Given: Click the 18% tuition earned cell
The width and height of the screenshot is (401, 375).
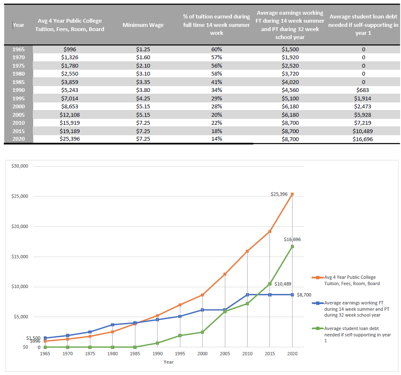Looking at the screenshot, I should 216,131.
